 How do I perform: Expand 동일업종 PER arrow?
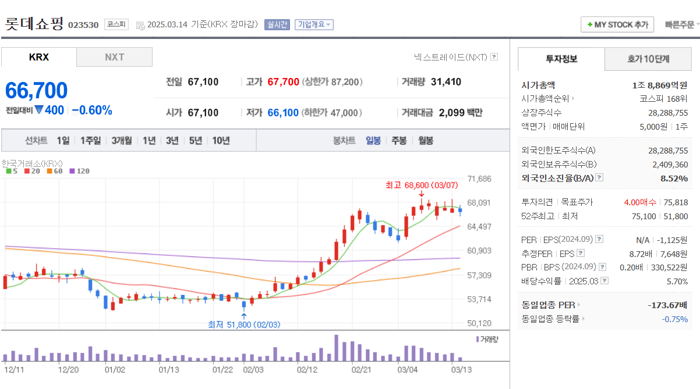coord(579,305)
